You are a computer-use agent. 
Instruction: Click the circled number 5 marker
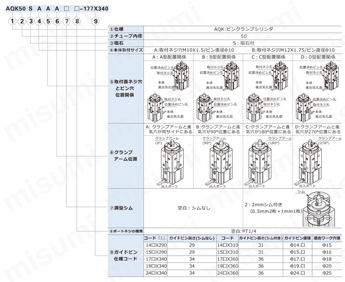[x=48, y=21]
